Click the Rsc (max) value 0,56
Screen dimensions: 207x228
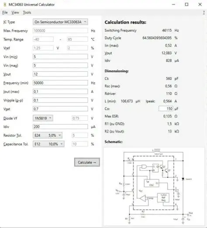tap(169, 86)
